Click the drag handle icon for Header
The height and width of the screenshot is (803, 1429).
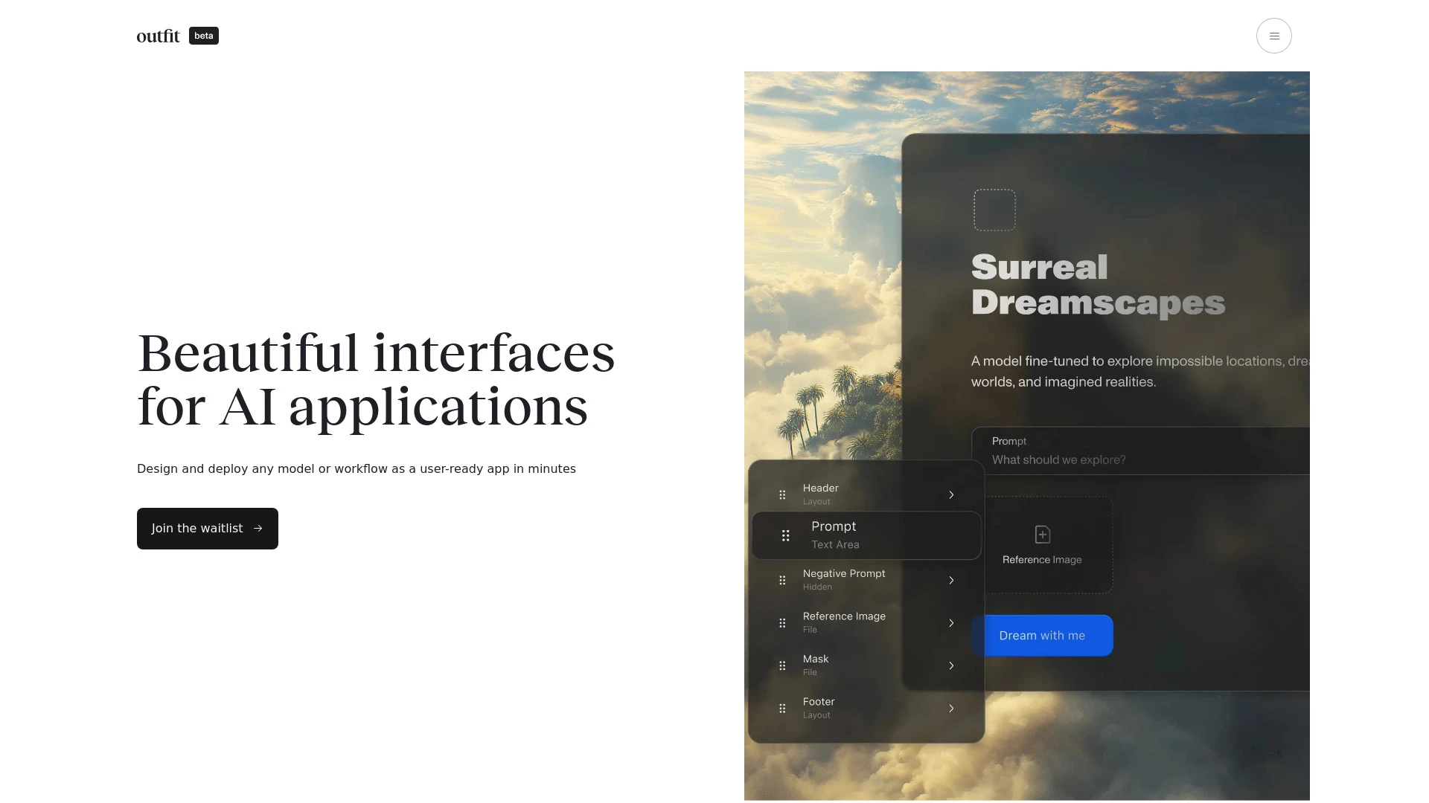click(x=783, y=494)
